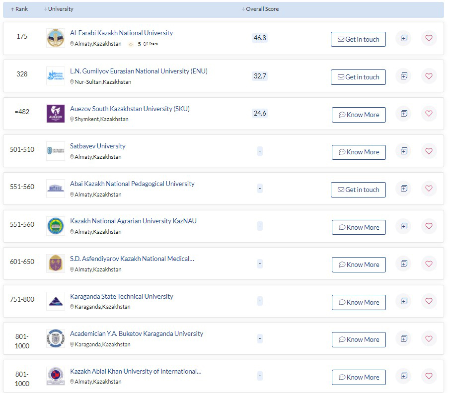Add Karaganda State Technical University to compare

point(404,301)
